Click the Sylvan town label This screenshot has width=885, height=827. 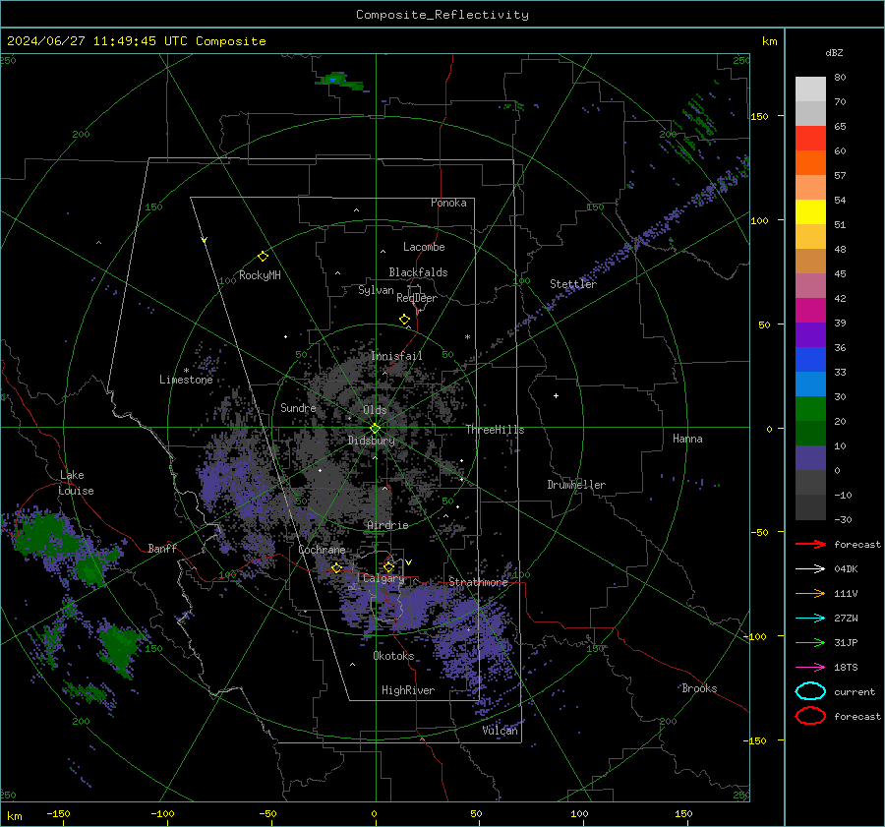tap(376, 290)
